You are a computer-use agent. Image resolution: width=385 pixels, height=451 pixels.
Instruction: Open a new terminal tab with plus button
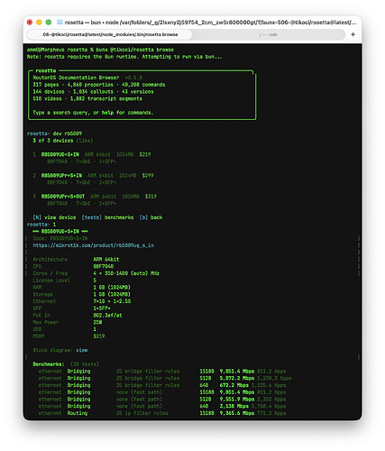[x=353, y=34]
